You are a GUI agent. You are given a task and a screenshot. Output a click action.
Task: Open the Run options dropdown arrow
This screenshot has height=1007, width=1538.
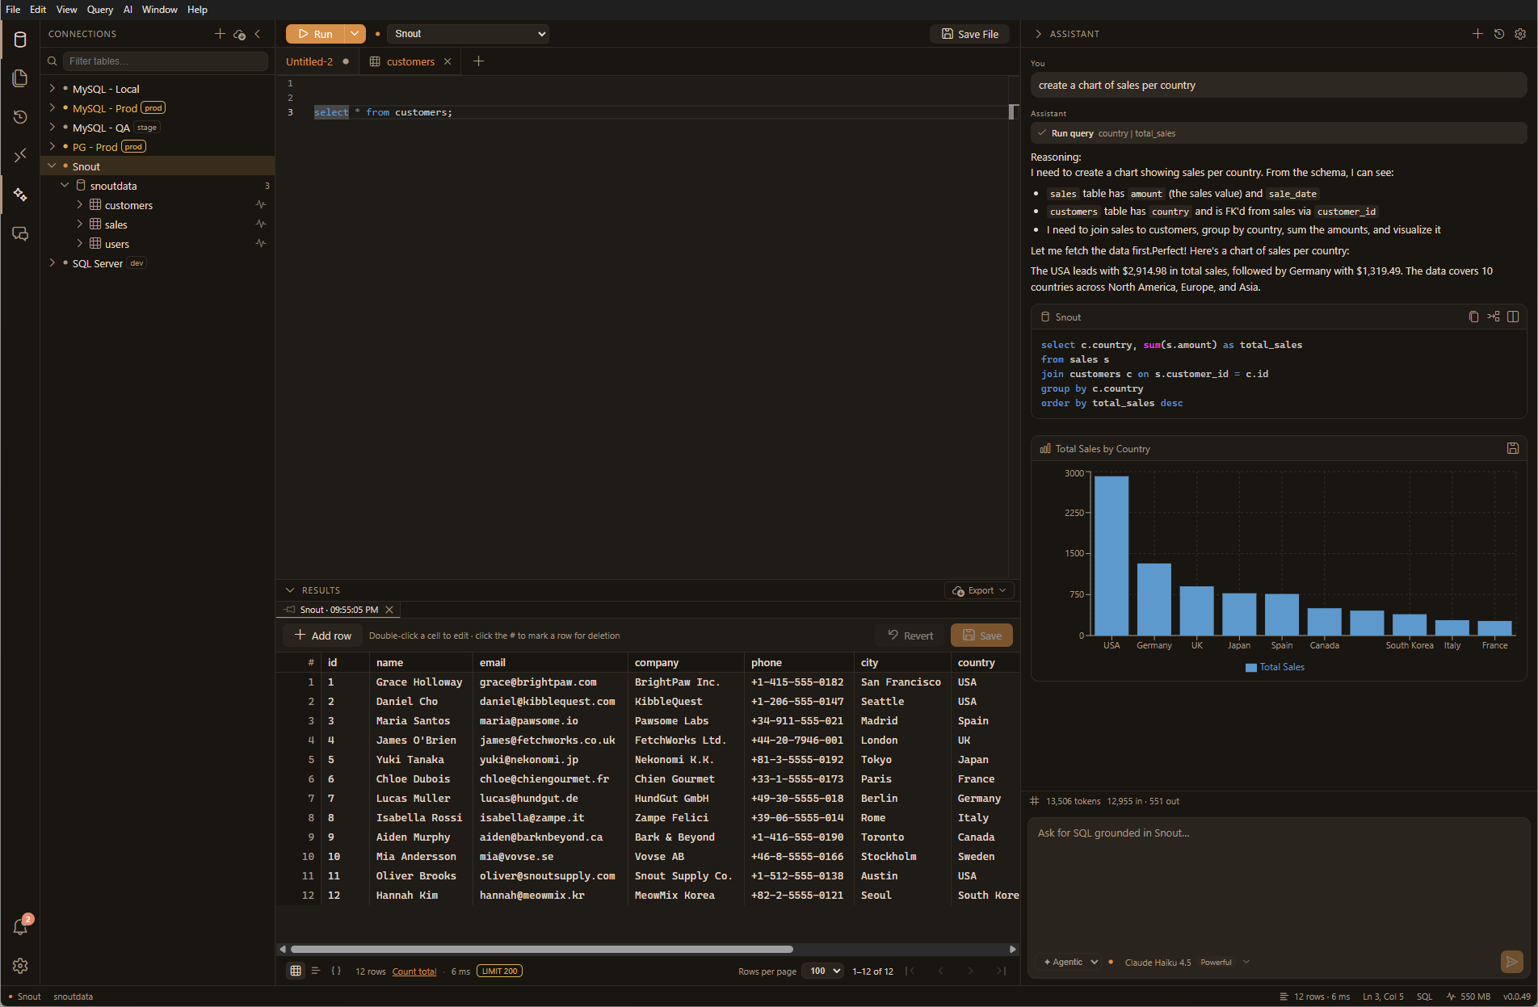tap(355, 34)
